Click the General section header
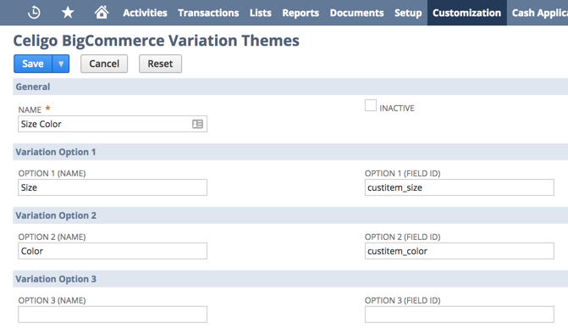 click(290, 86)
